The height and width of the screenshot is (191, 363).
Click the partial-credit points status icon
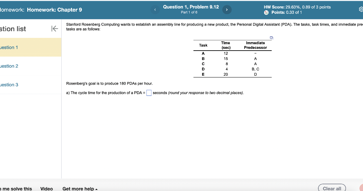coord(267,12)
